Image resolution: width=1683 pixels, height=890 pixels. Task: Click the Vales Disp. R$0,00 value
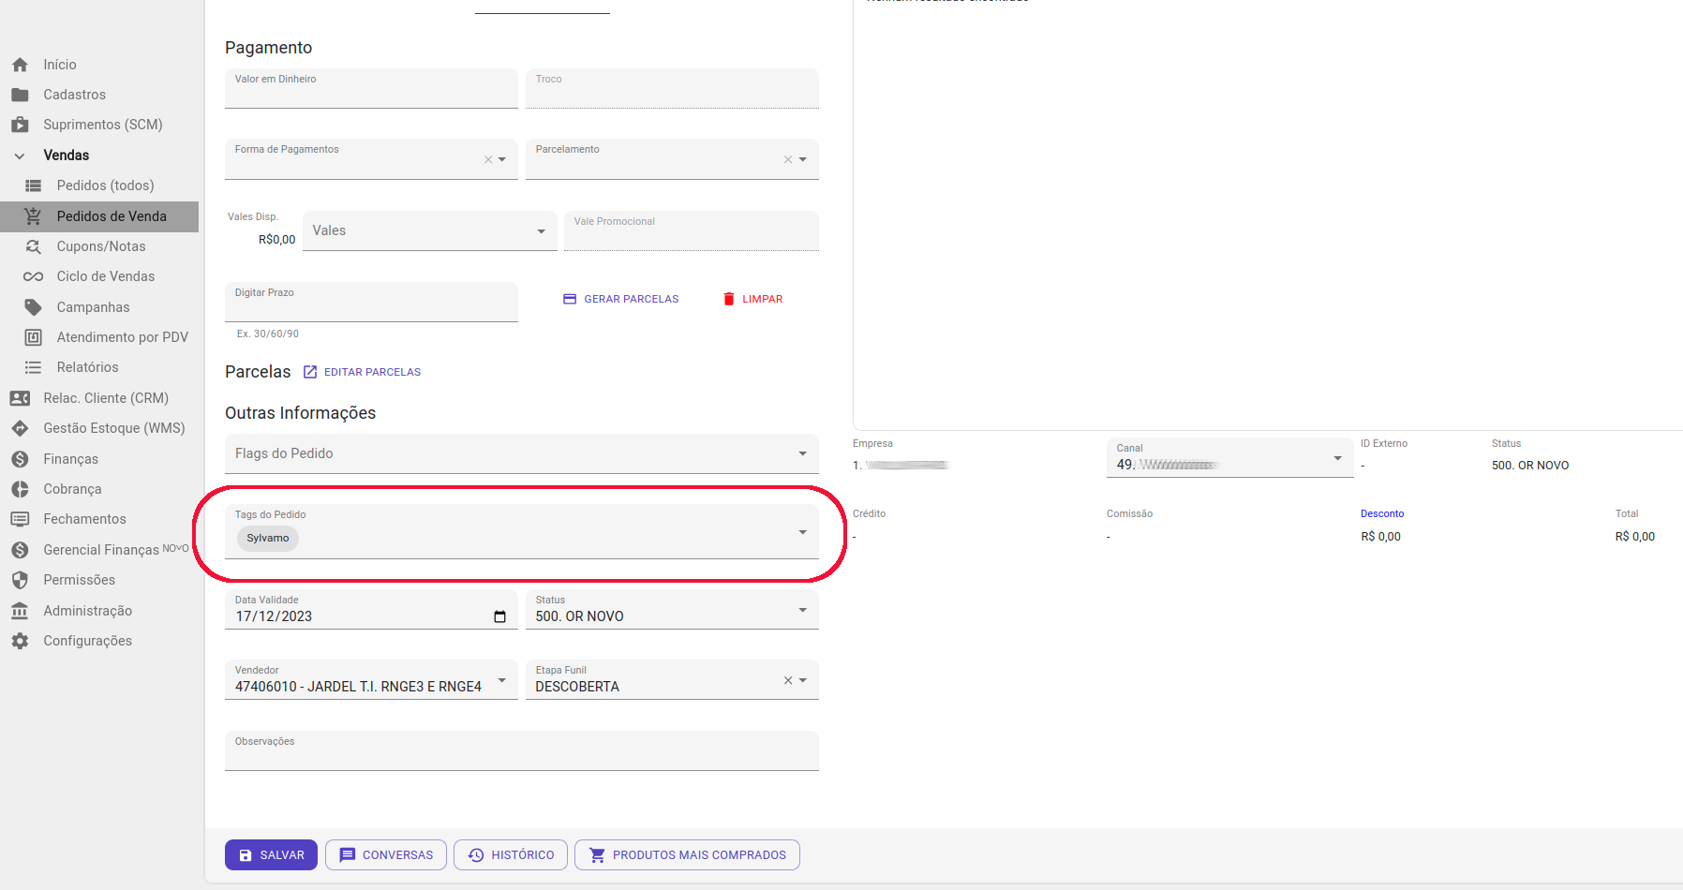[x=277, y=240]
